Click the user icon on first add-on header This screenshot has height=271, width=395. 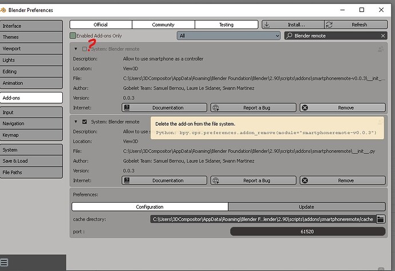pyautogui.click(x=381, y=49)
